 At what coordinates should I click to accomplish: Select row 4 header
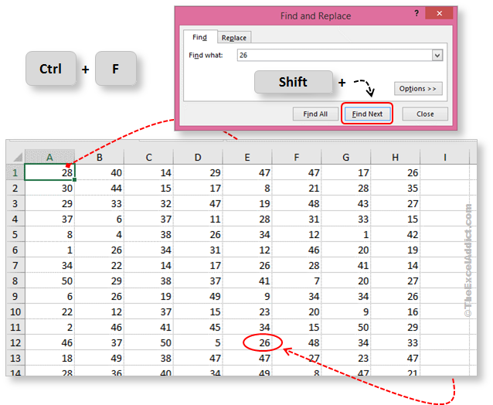tap(15, 219)
